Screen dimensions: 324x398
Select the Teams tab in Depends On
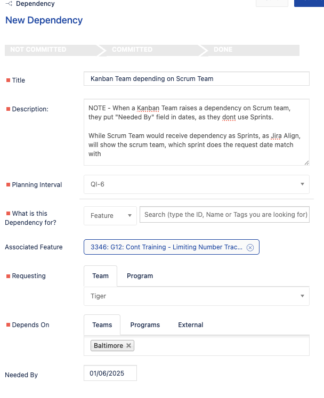pyautogui.click(x=102, y=325)
